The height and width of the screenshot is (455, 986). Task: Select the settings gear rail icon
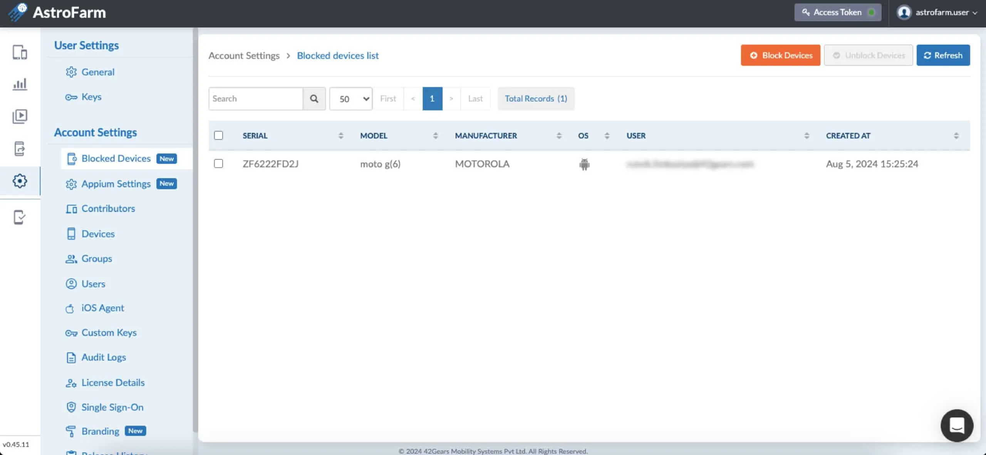(20, 181)
